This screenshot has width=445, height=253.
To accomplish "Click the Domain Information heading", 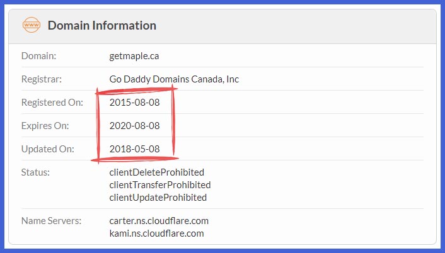I will (102, 26).
